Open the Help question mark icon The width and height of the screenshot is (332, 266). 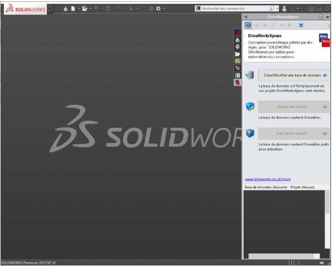(292, 8)
